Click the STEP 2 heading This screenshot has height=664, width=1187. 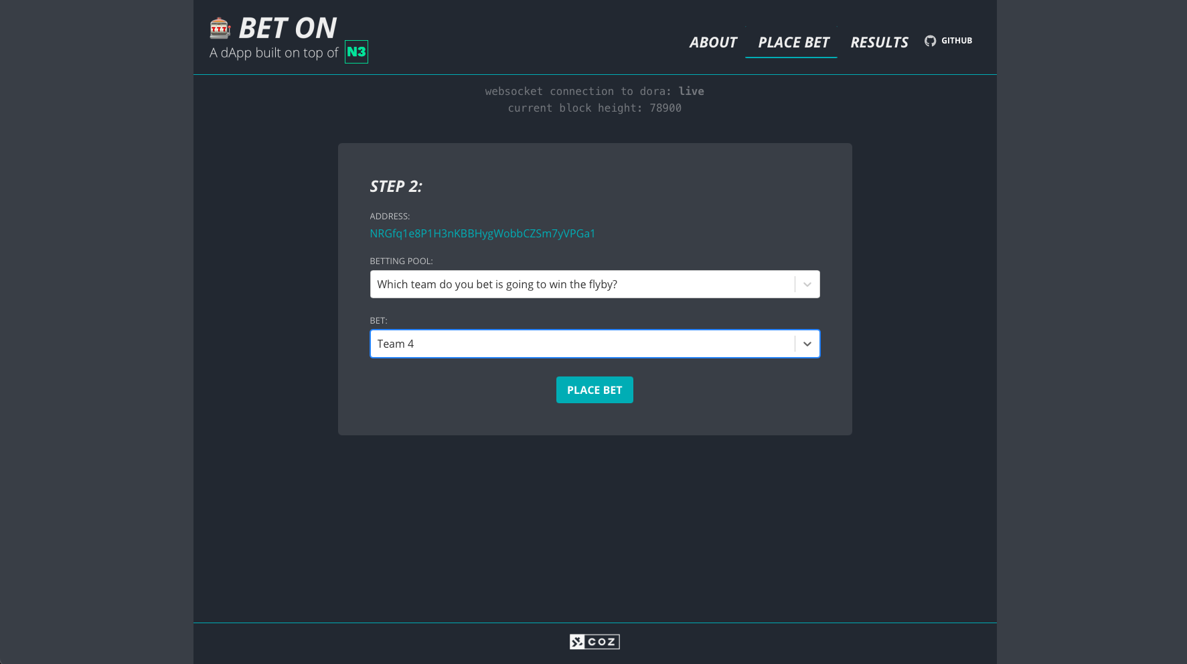tap(396, 187)
